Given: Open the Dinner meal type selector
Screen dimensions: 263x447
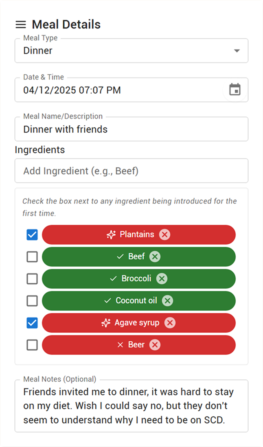Looking at the screenshot, I should 131,51.
